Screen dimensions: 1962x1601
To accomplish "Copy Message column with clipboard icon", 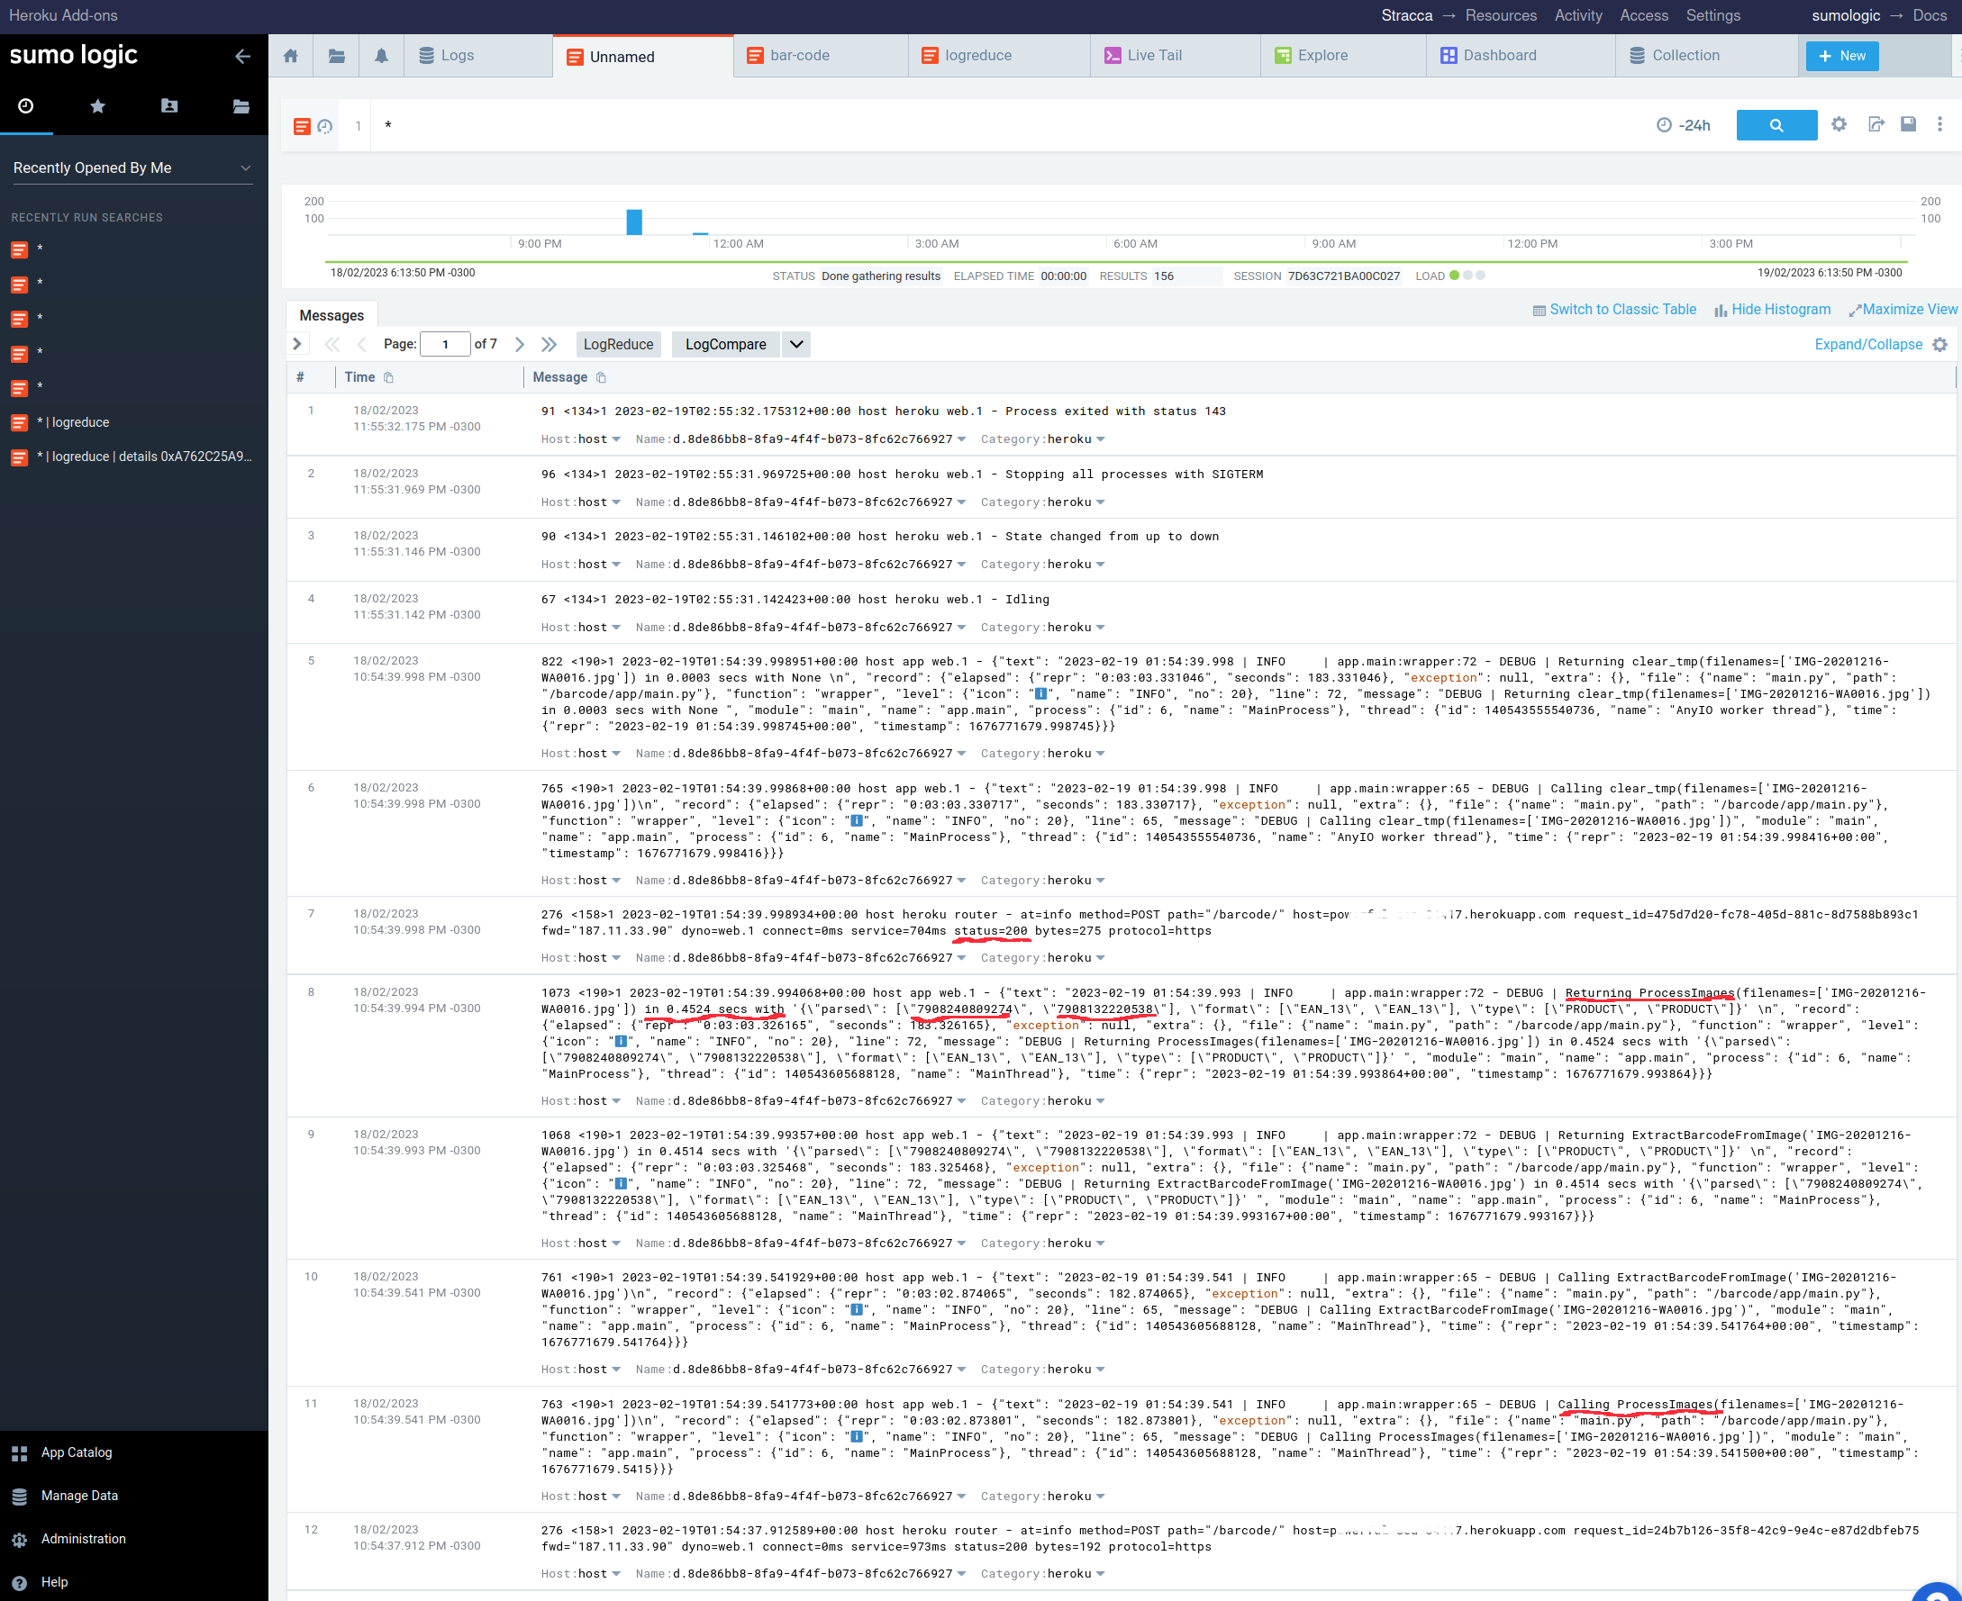I will (602, 377).
